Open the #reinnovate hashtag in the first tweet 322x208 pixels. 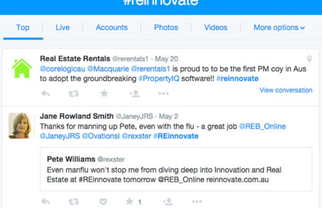(x=238, y=79)
